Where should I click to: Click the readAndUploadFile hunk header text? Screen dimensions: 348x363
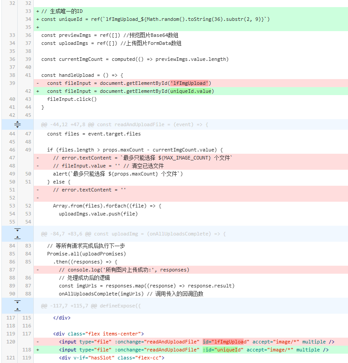point(124,124)
